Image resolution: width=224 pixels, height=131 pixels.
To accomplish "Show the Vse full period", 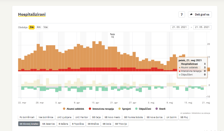I will point(46,27).
